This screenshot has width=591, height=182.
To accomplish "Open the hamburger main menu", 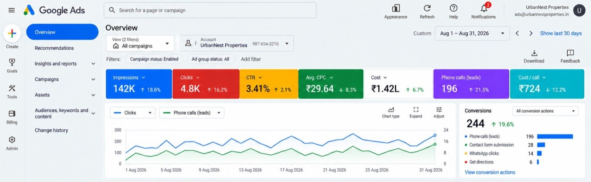I will [12, 10].
